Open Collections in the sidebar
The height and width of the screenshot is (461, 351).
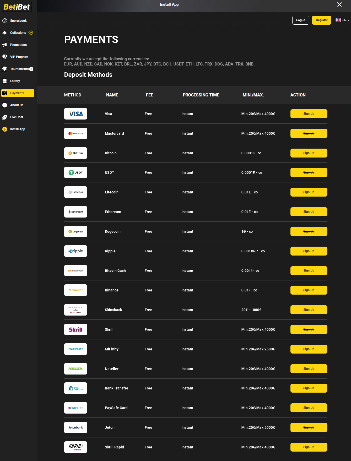click(18, 33)
